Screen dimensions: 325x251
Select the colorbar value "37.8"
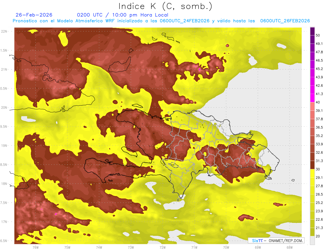319,119
